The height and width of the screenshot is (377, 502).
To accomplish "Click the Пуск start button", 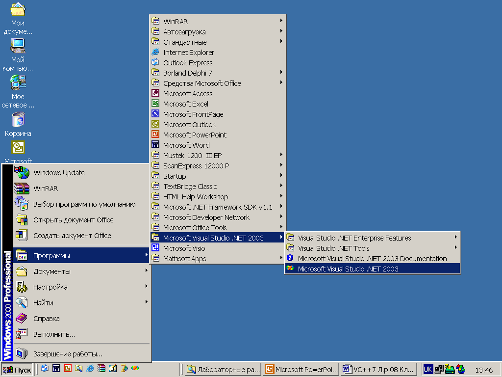I will [17, 370].
